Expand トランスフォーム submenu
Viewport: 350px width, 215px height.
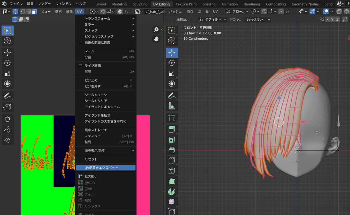(106, 19)
